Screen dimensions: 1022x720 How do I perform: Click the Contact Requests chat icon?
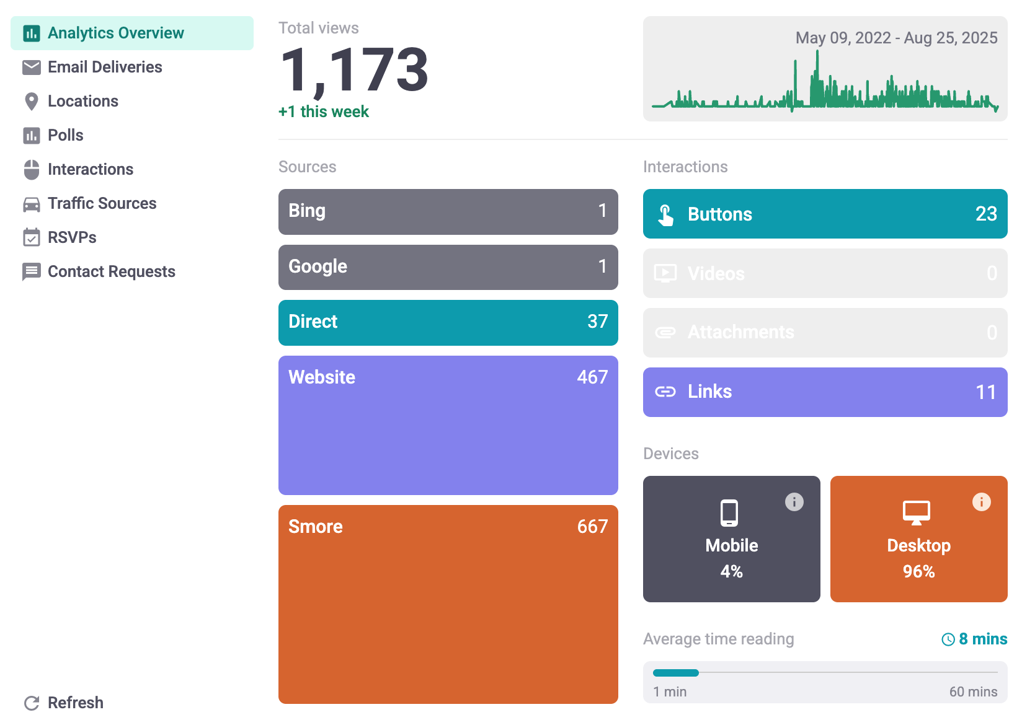point(31,271)
